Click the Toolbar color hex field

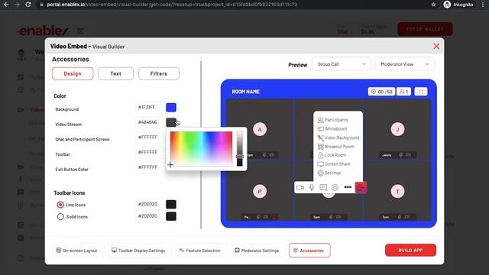tap(149, 152)
